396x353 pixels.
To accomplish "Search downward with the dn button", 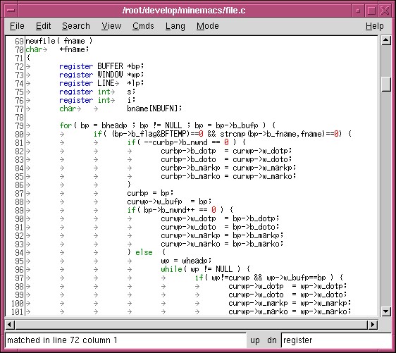I will click(x=272, y=340).
